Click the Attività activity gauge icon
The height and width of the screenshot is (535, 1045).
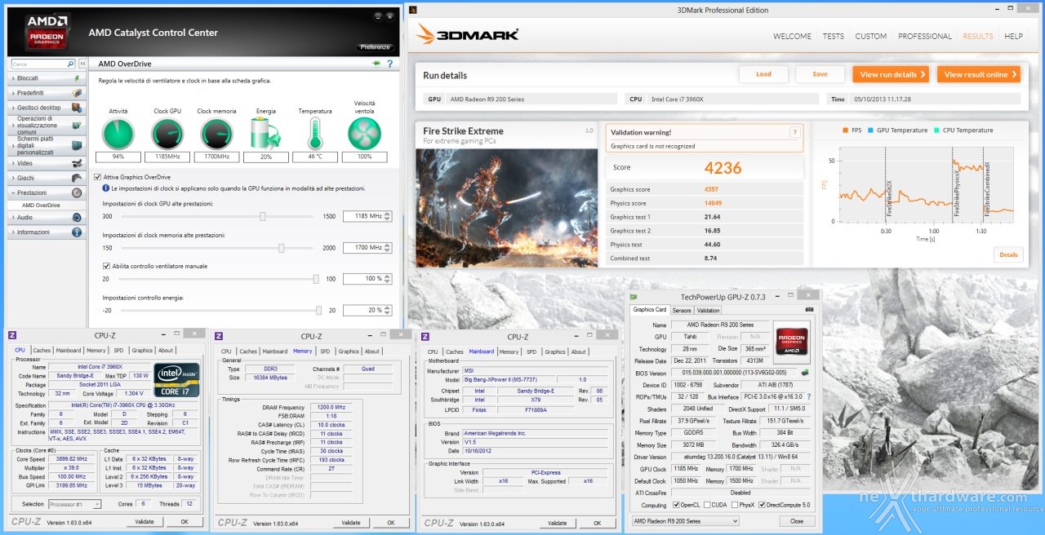[118, 134]
